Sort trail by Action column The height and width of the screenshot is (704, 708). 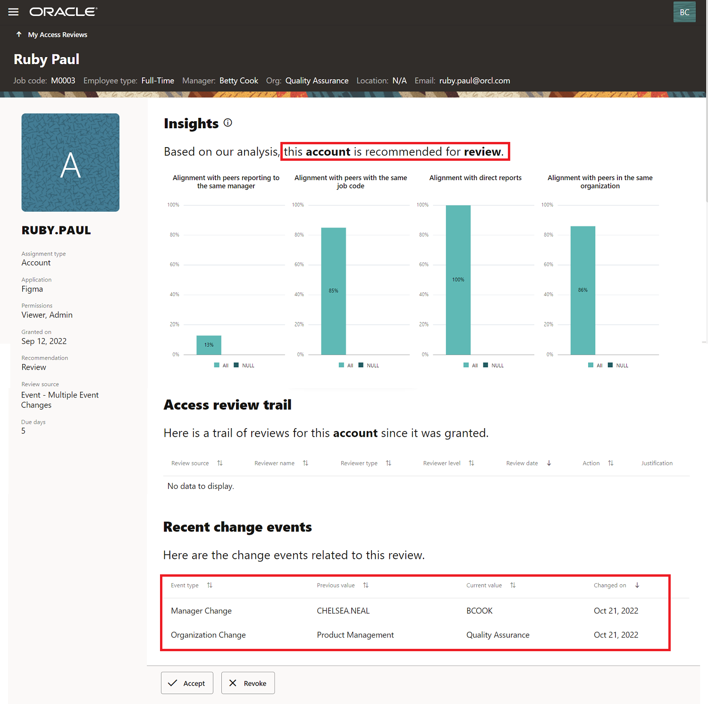point(611,463)
